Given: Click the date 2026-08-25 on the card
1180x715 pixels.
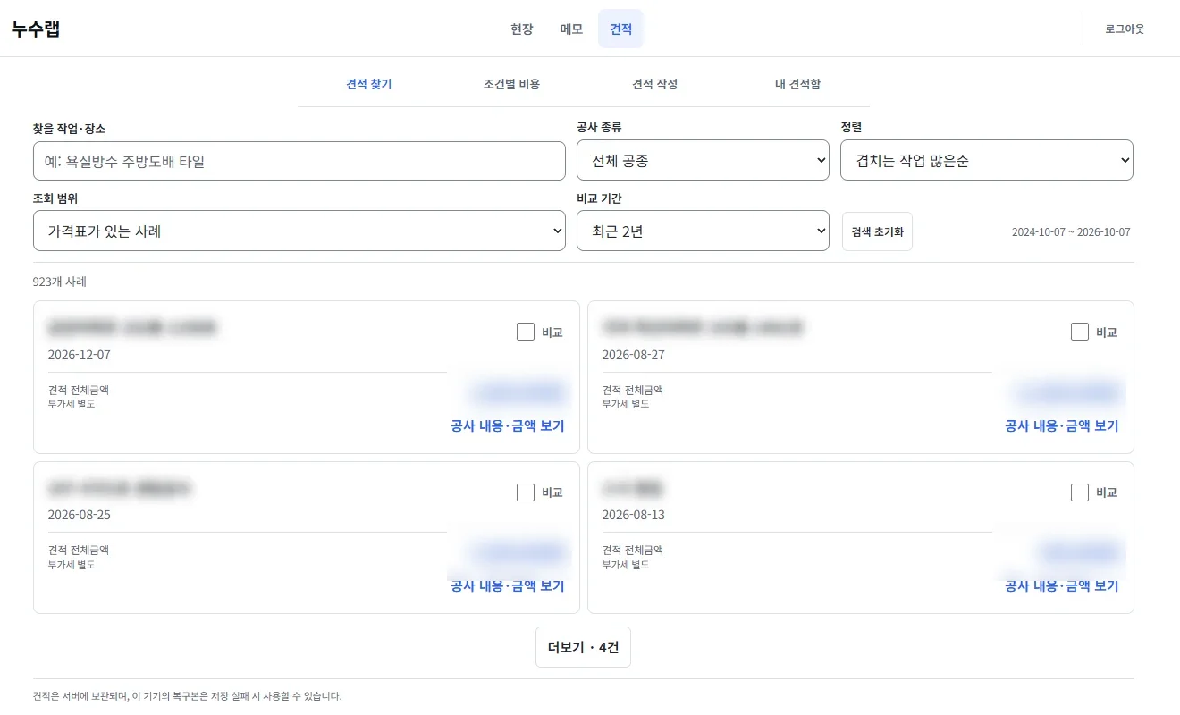Looking at the screenshot, I should tap(80, 515).
